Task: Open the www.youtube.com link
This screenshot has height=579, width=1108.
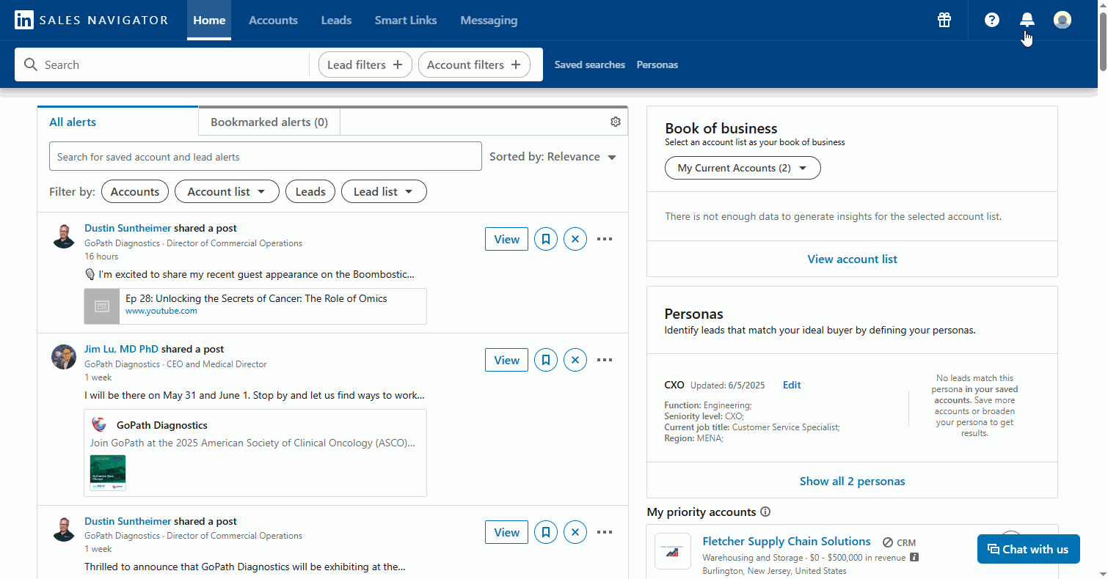Action: point(161,311)
